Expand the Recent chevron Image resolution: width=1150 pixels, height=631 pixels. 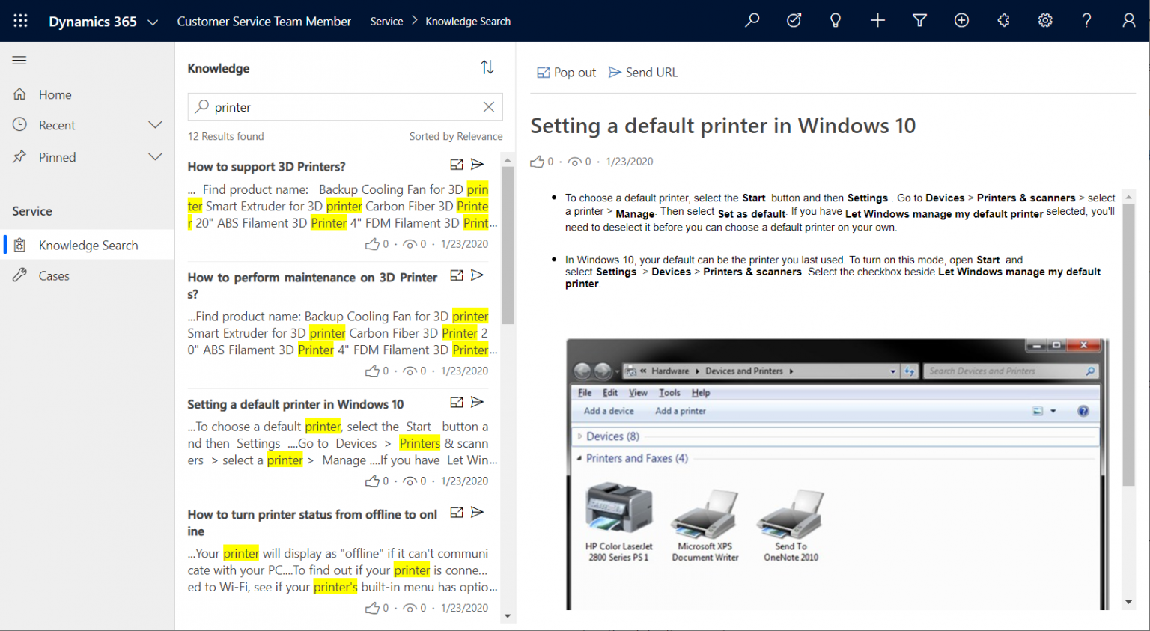click(x=155, y=125)
